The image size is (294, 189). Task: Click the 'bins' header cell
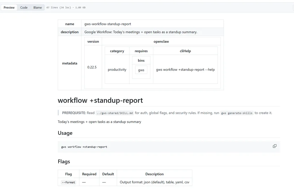(x=141, y=60)
